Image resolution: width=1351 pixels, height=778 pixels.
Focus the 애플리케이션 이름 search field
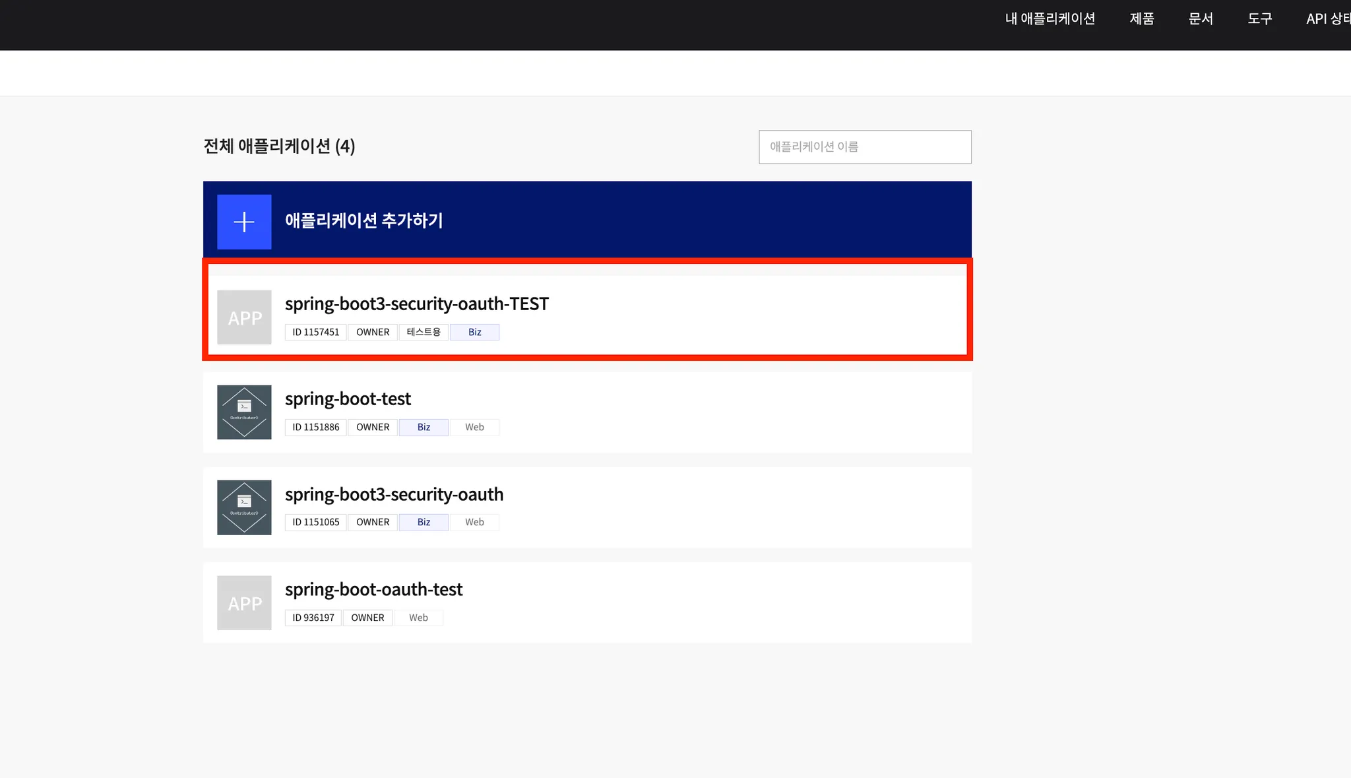pyautogui.click(x=864, y=146)
